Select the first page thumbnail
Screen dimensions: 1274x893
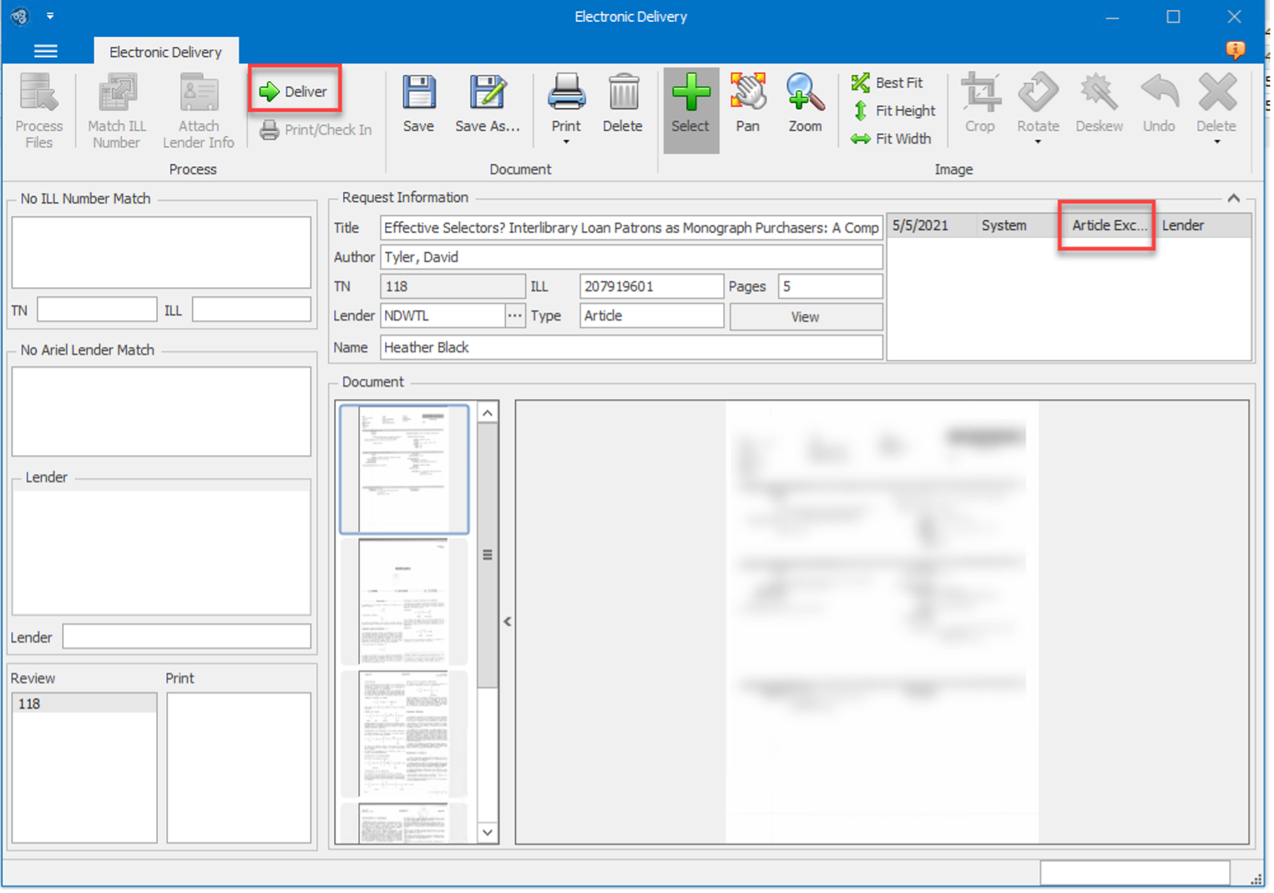coord(403,469)
